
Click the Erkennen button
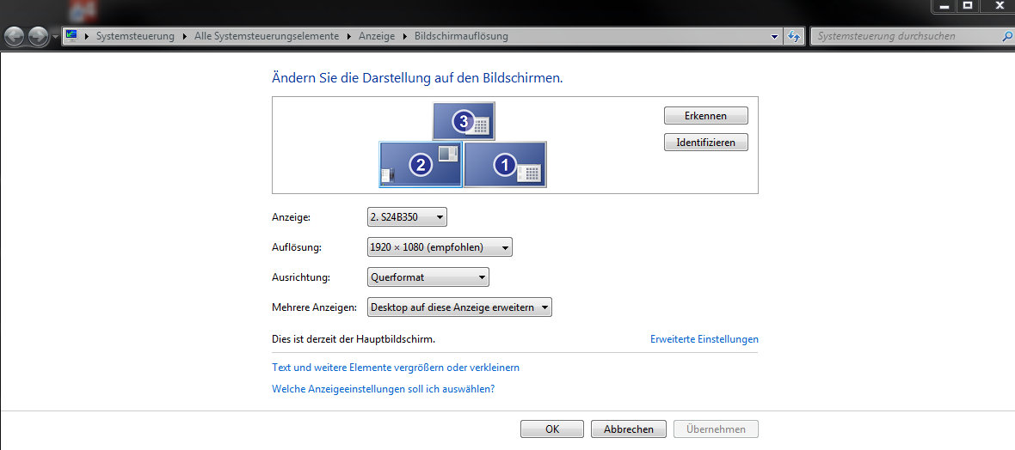tap(705, 116)
